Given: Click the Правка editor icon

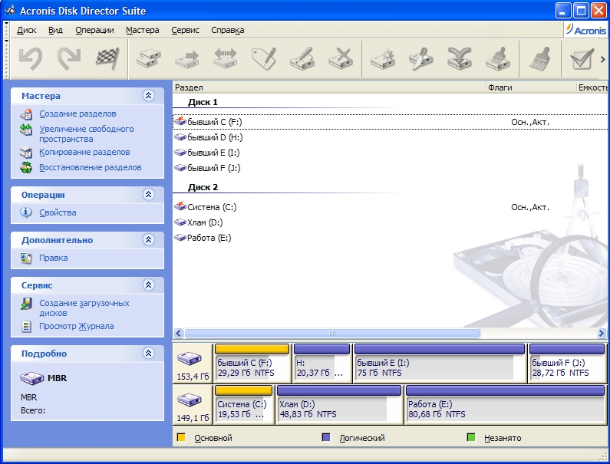Looking at the screenshot, I should [x=26, y=258].
